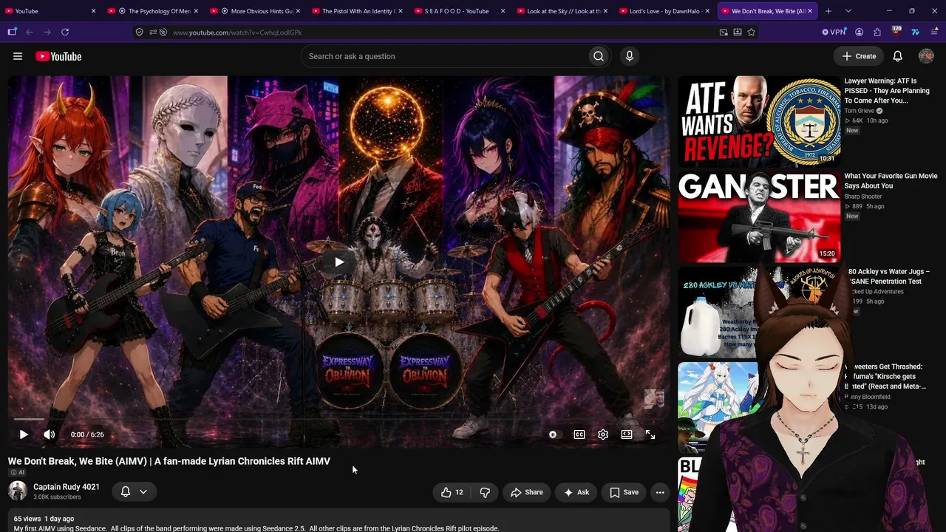Dislike this video
This screenshot has width=946, height=532.
click(x=485, y=492)
